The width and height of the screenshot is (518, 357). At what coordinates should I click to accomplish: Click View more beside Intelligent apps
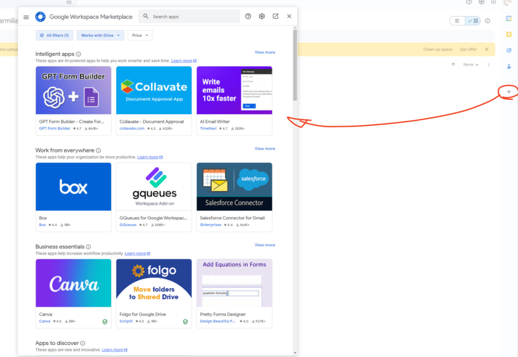click(x=265, y=52)
